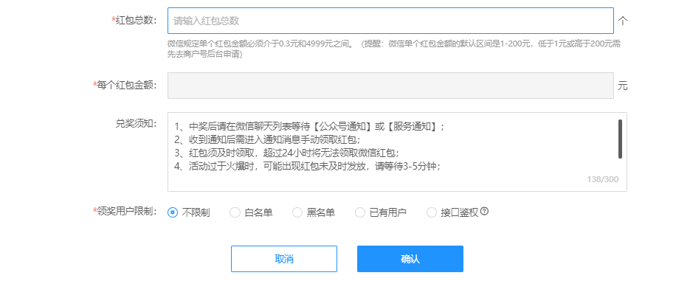Screen dimensions: 690x281
Task: Click inside the 兑奖须知 text area
Action: click(397, 152)
